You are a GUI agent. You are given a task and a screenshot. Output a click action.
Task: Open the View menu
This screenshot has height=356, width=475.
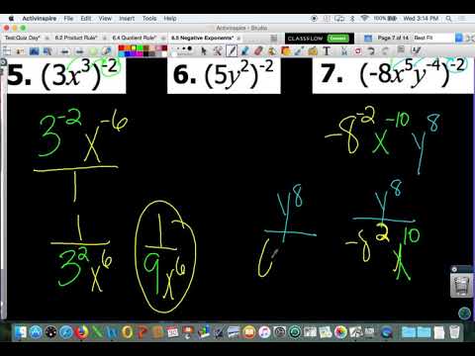[x=105, y=19]
